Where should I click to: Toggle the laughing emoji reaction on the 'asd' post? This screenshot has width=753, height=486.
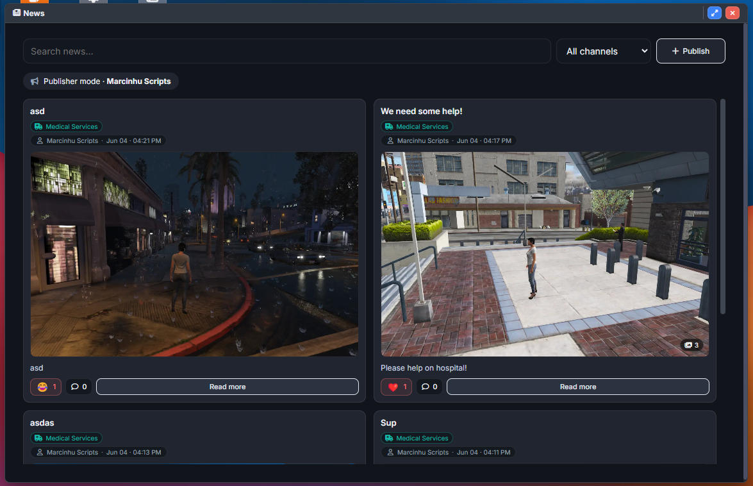[46, 387]
